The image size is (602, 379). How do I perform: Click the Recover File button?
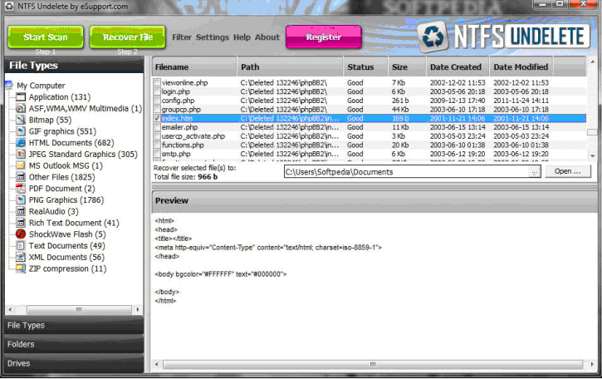point(128,37)
